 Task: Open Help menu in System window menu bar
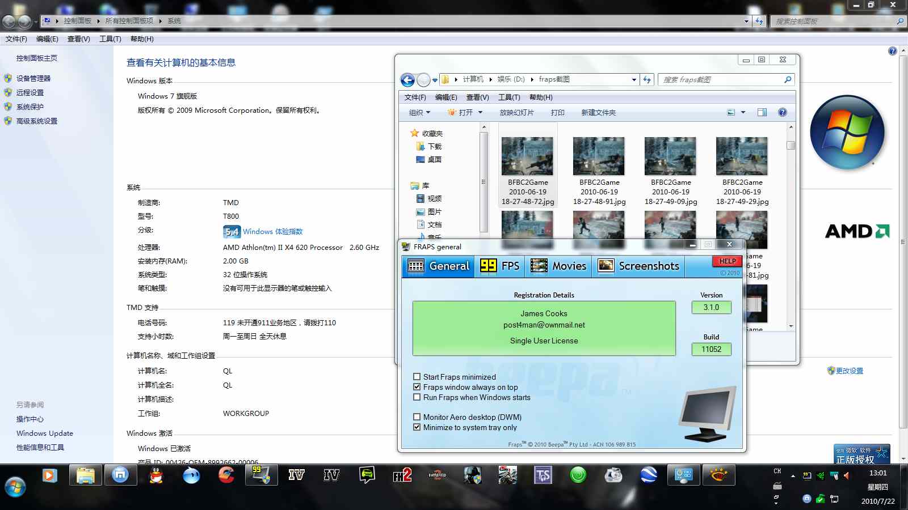coord(142,39)
